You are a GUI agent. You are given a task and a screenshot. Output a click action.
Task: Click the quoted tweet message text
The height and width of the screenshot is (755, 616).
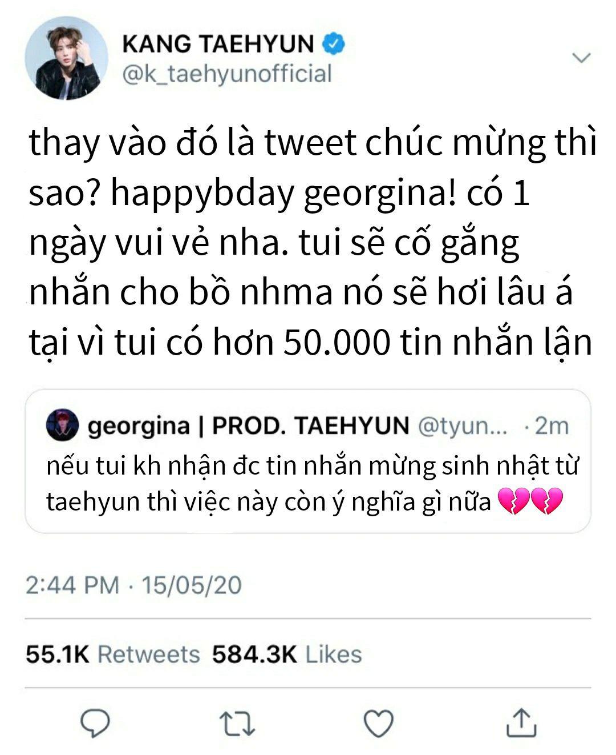pyautogui.click(x=313, y=484)
